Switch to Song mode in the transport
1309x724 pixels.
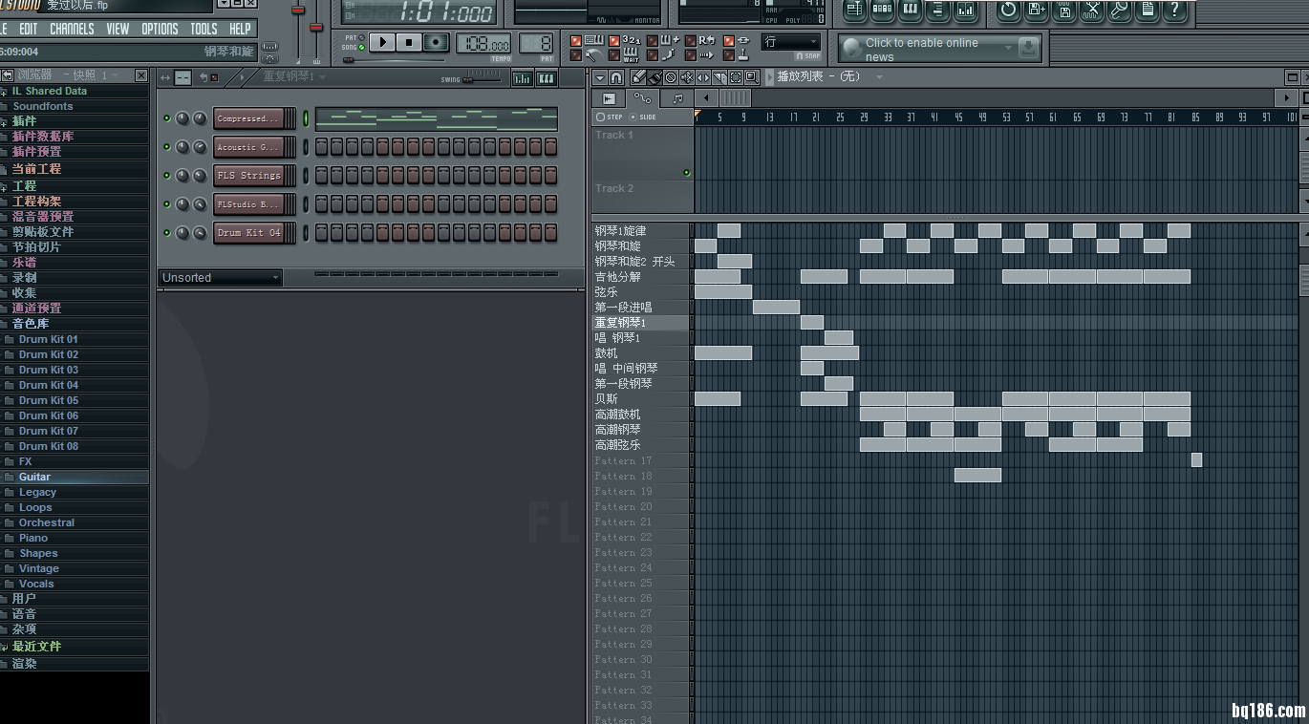coord(360,47)
